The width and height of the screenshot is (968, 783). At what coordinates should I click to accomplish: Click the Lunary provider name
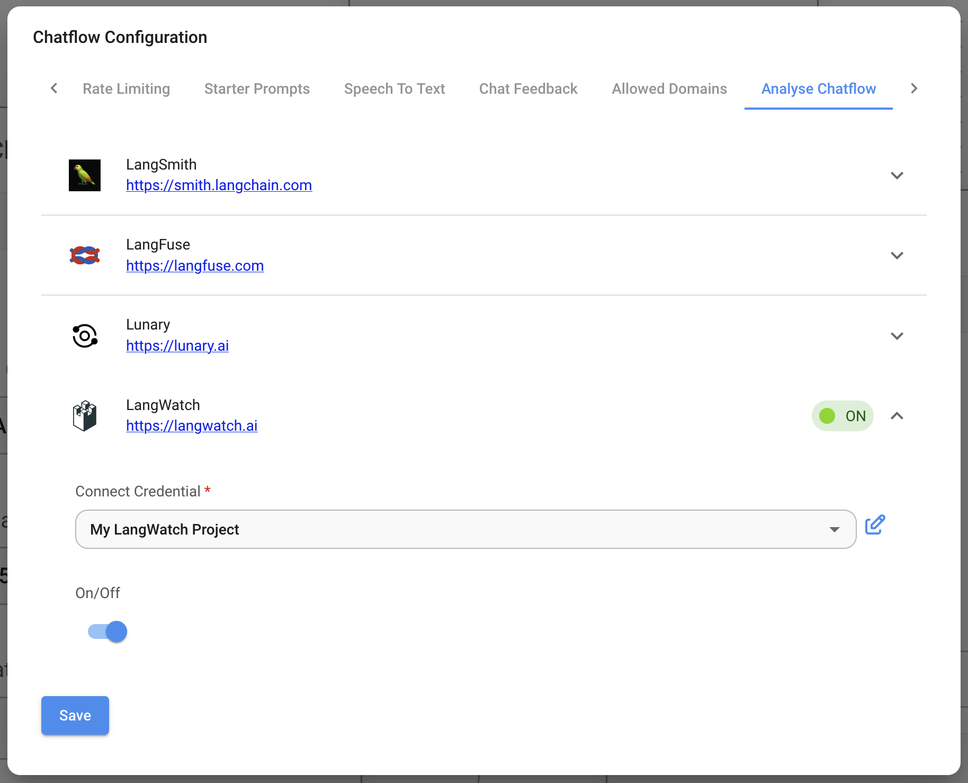148,324
